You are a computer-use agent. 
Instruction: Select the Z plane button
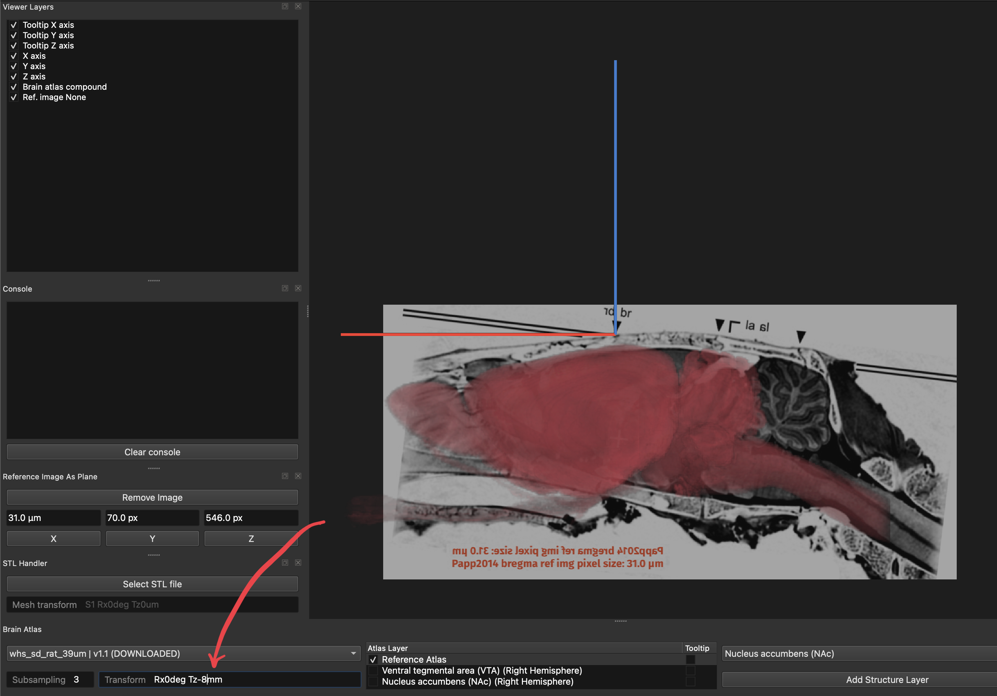[x=251, y=539]
